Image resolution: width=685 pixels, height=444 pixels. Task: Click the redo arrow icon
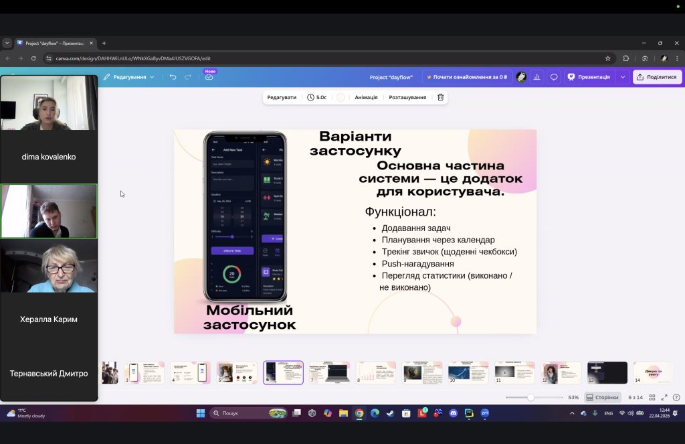pyautogui.click(x=188, y=77)
